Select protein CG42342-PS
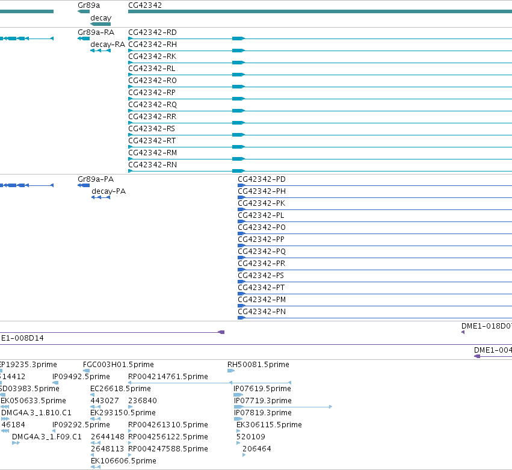This screenshot has width=512, height=470. (261, 276)
